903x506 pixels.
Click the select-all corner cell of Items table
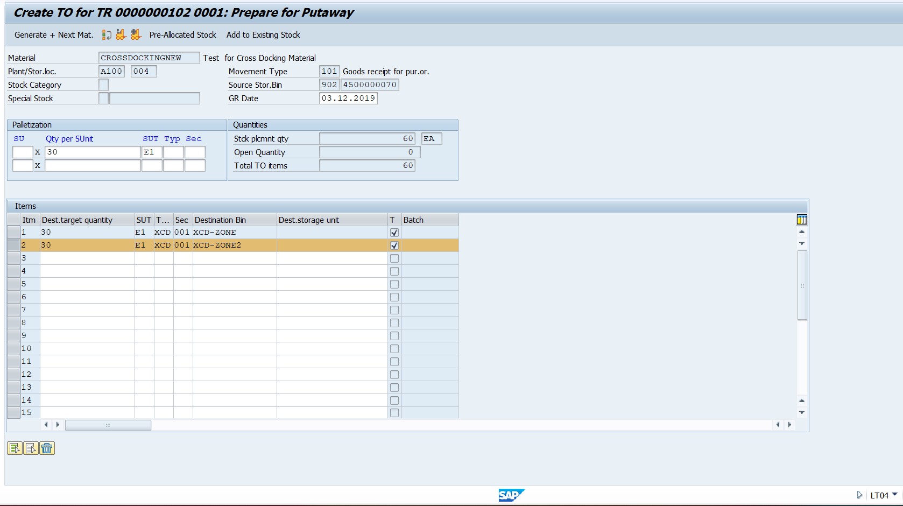13,220
